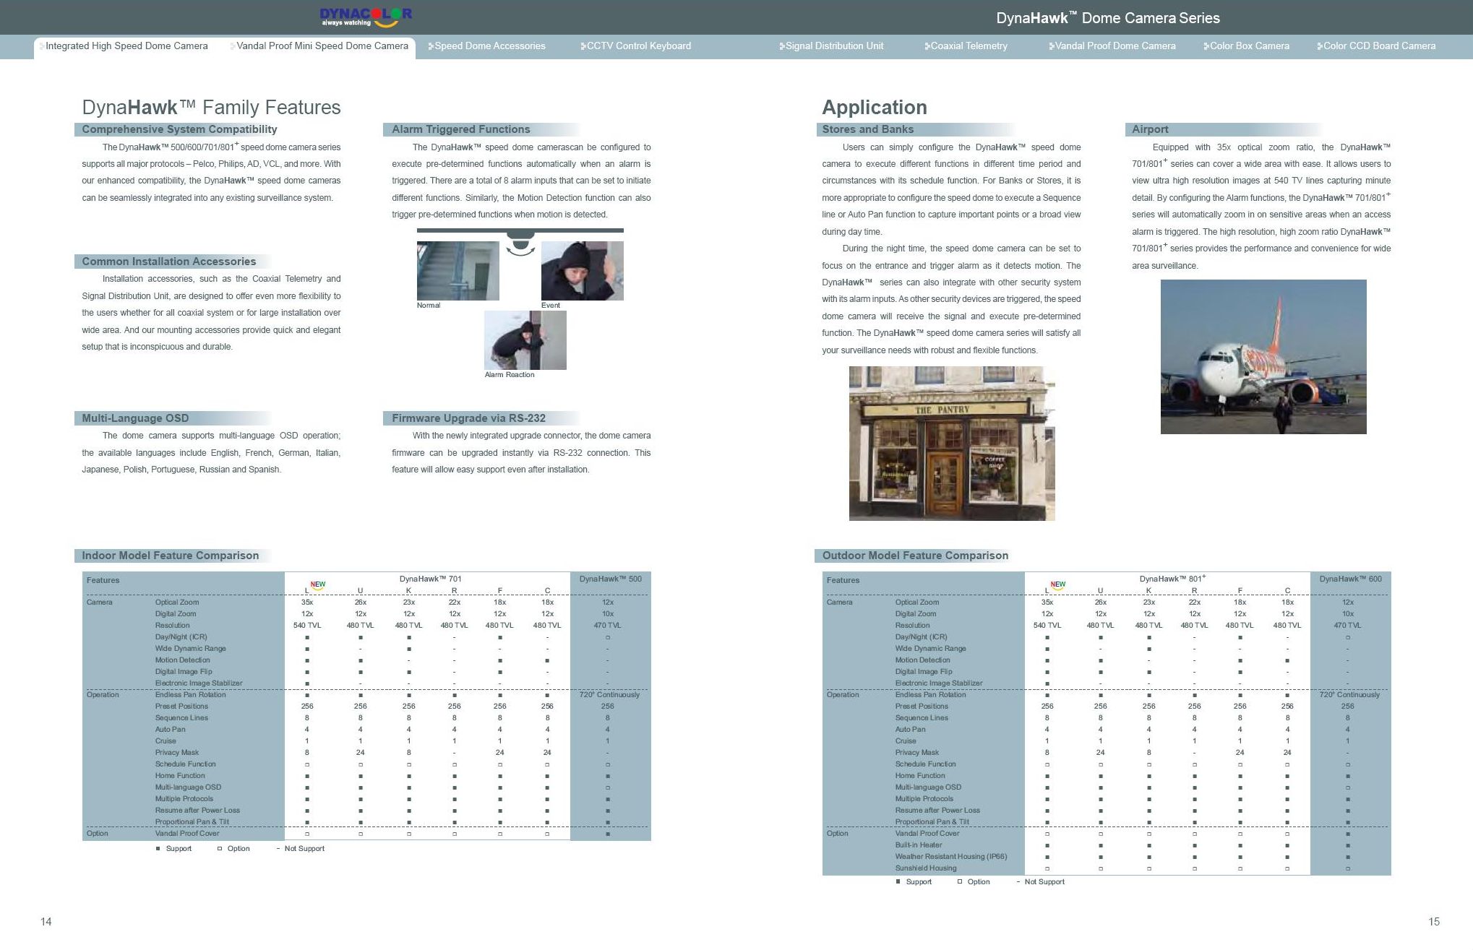Click Not Support legend under the Indoor table
The width and height of the screenshot is (1473, 950).
point(300,849)
